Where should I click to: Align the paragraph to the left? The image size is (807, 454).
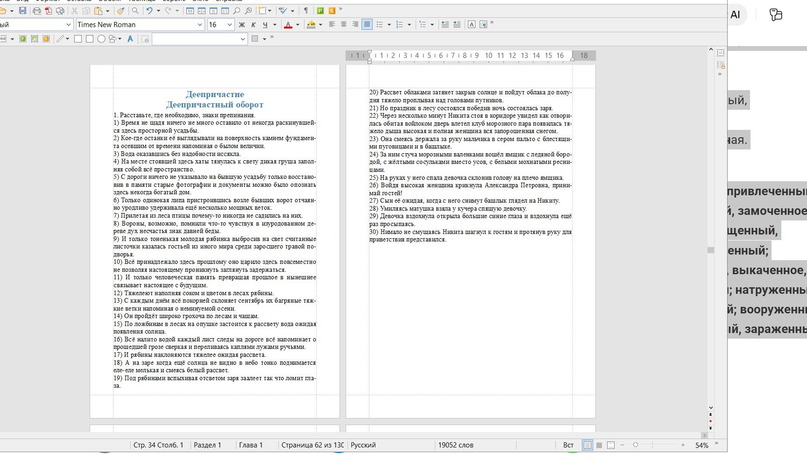click(x=332, y=24)
